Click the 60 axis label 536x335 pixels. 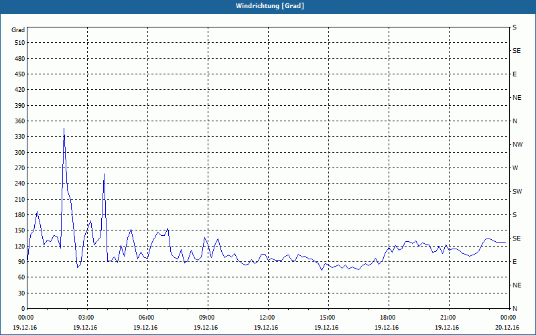(x=21, y=277)
